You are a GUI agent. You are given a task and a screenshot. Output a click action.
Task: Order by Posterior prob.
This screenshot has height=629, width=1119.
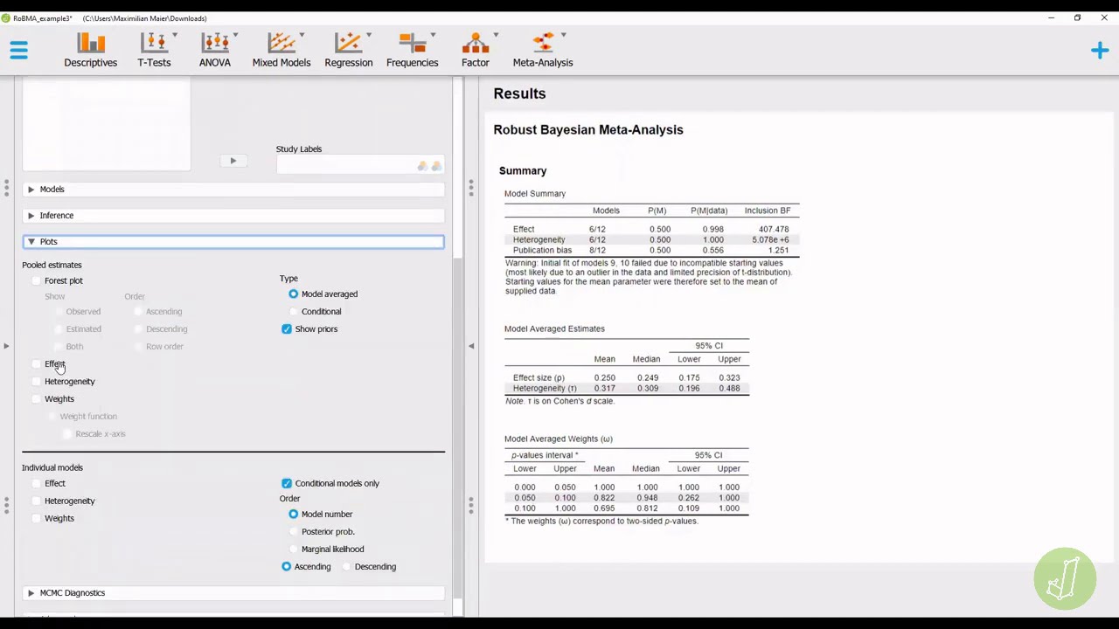294,531
